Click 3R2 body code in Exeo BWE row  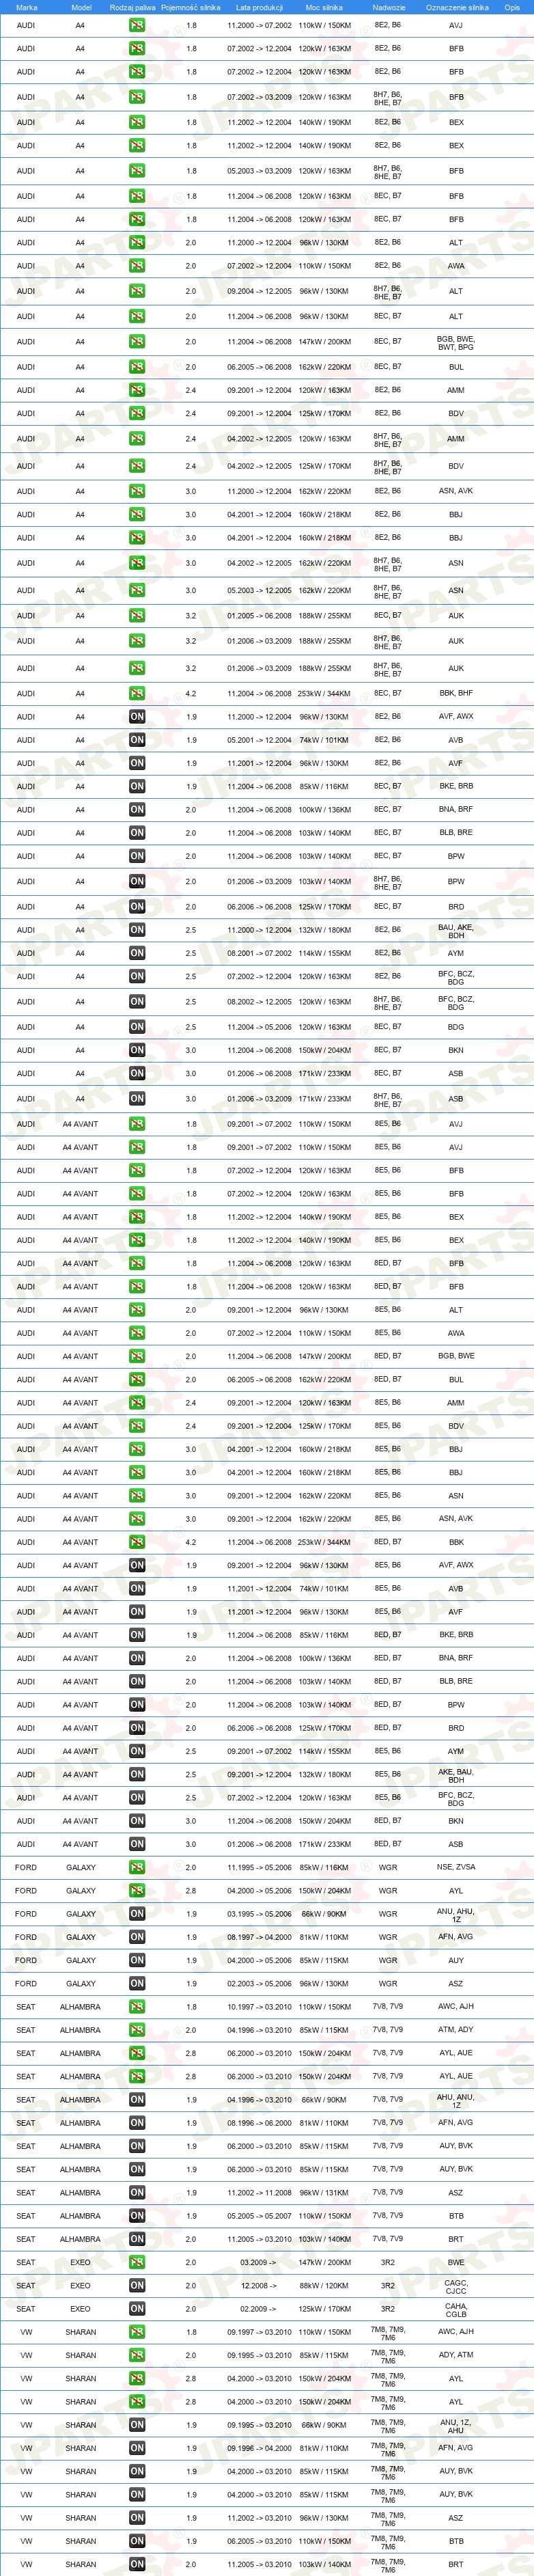point(388,2262)
